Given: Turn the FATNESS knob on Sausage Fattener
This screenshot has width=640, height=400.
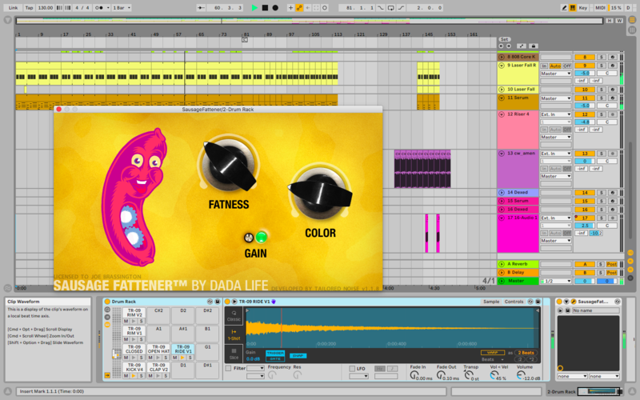Looking at the screenshot, I should click(x=229, y=164).
